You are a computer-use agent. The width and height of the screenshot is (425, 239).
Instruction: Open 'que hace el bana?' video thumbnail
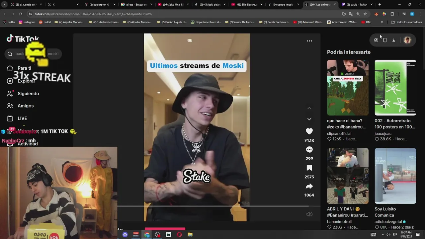click(x=348, y=88)
